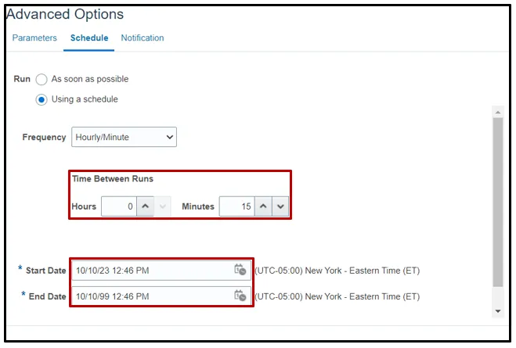The width and height of the screenshot is (516, 348).
Task: Click the Start Date input field
Action: click(152, 271)
